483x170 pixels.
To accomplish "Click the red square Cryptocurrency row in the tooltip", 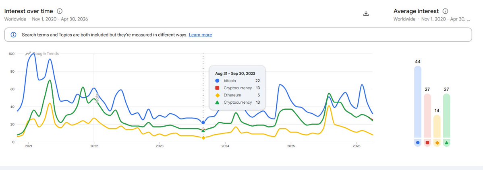I will (x=237, y=88).
